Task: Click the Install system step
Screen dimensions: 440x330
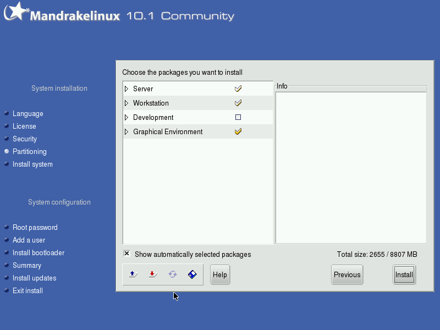Action: click(32, 164)
